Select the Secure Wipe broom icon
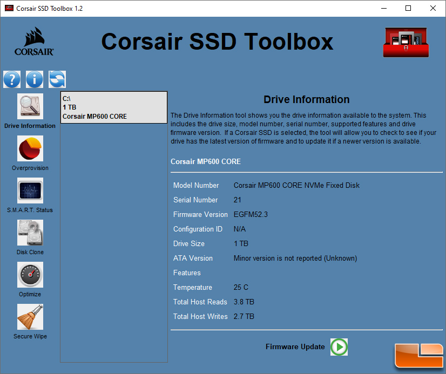Screen dimensions: 446x374 30,317
